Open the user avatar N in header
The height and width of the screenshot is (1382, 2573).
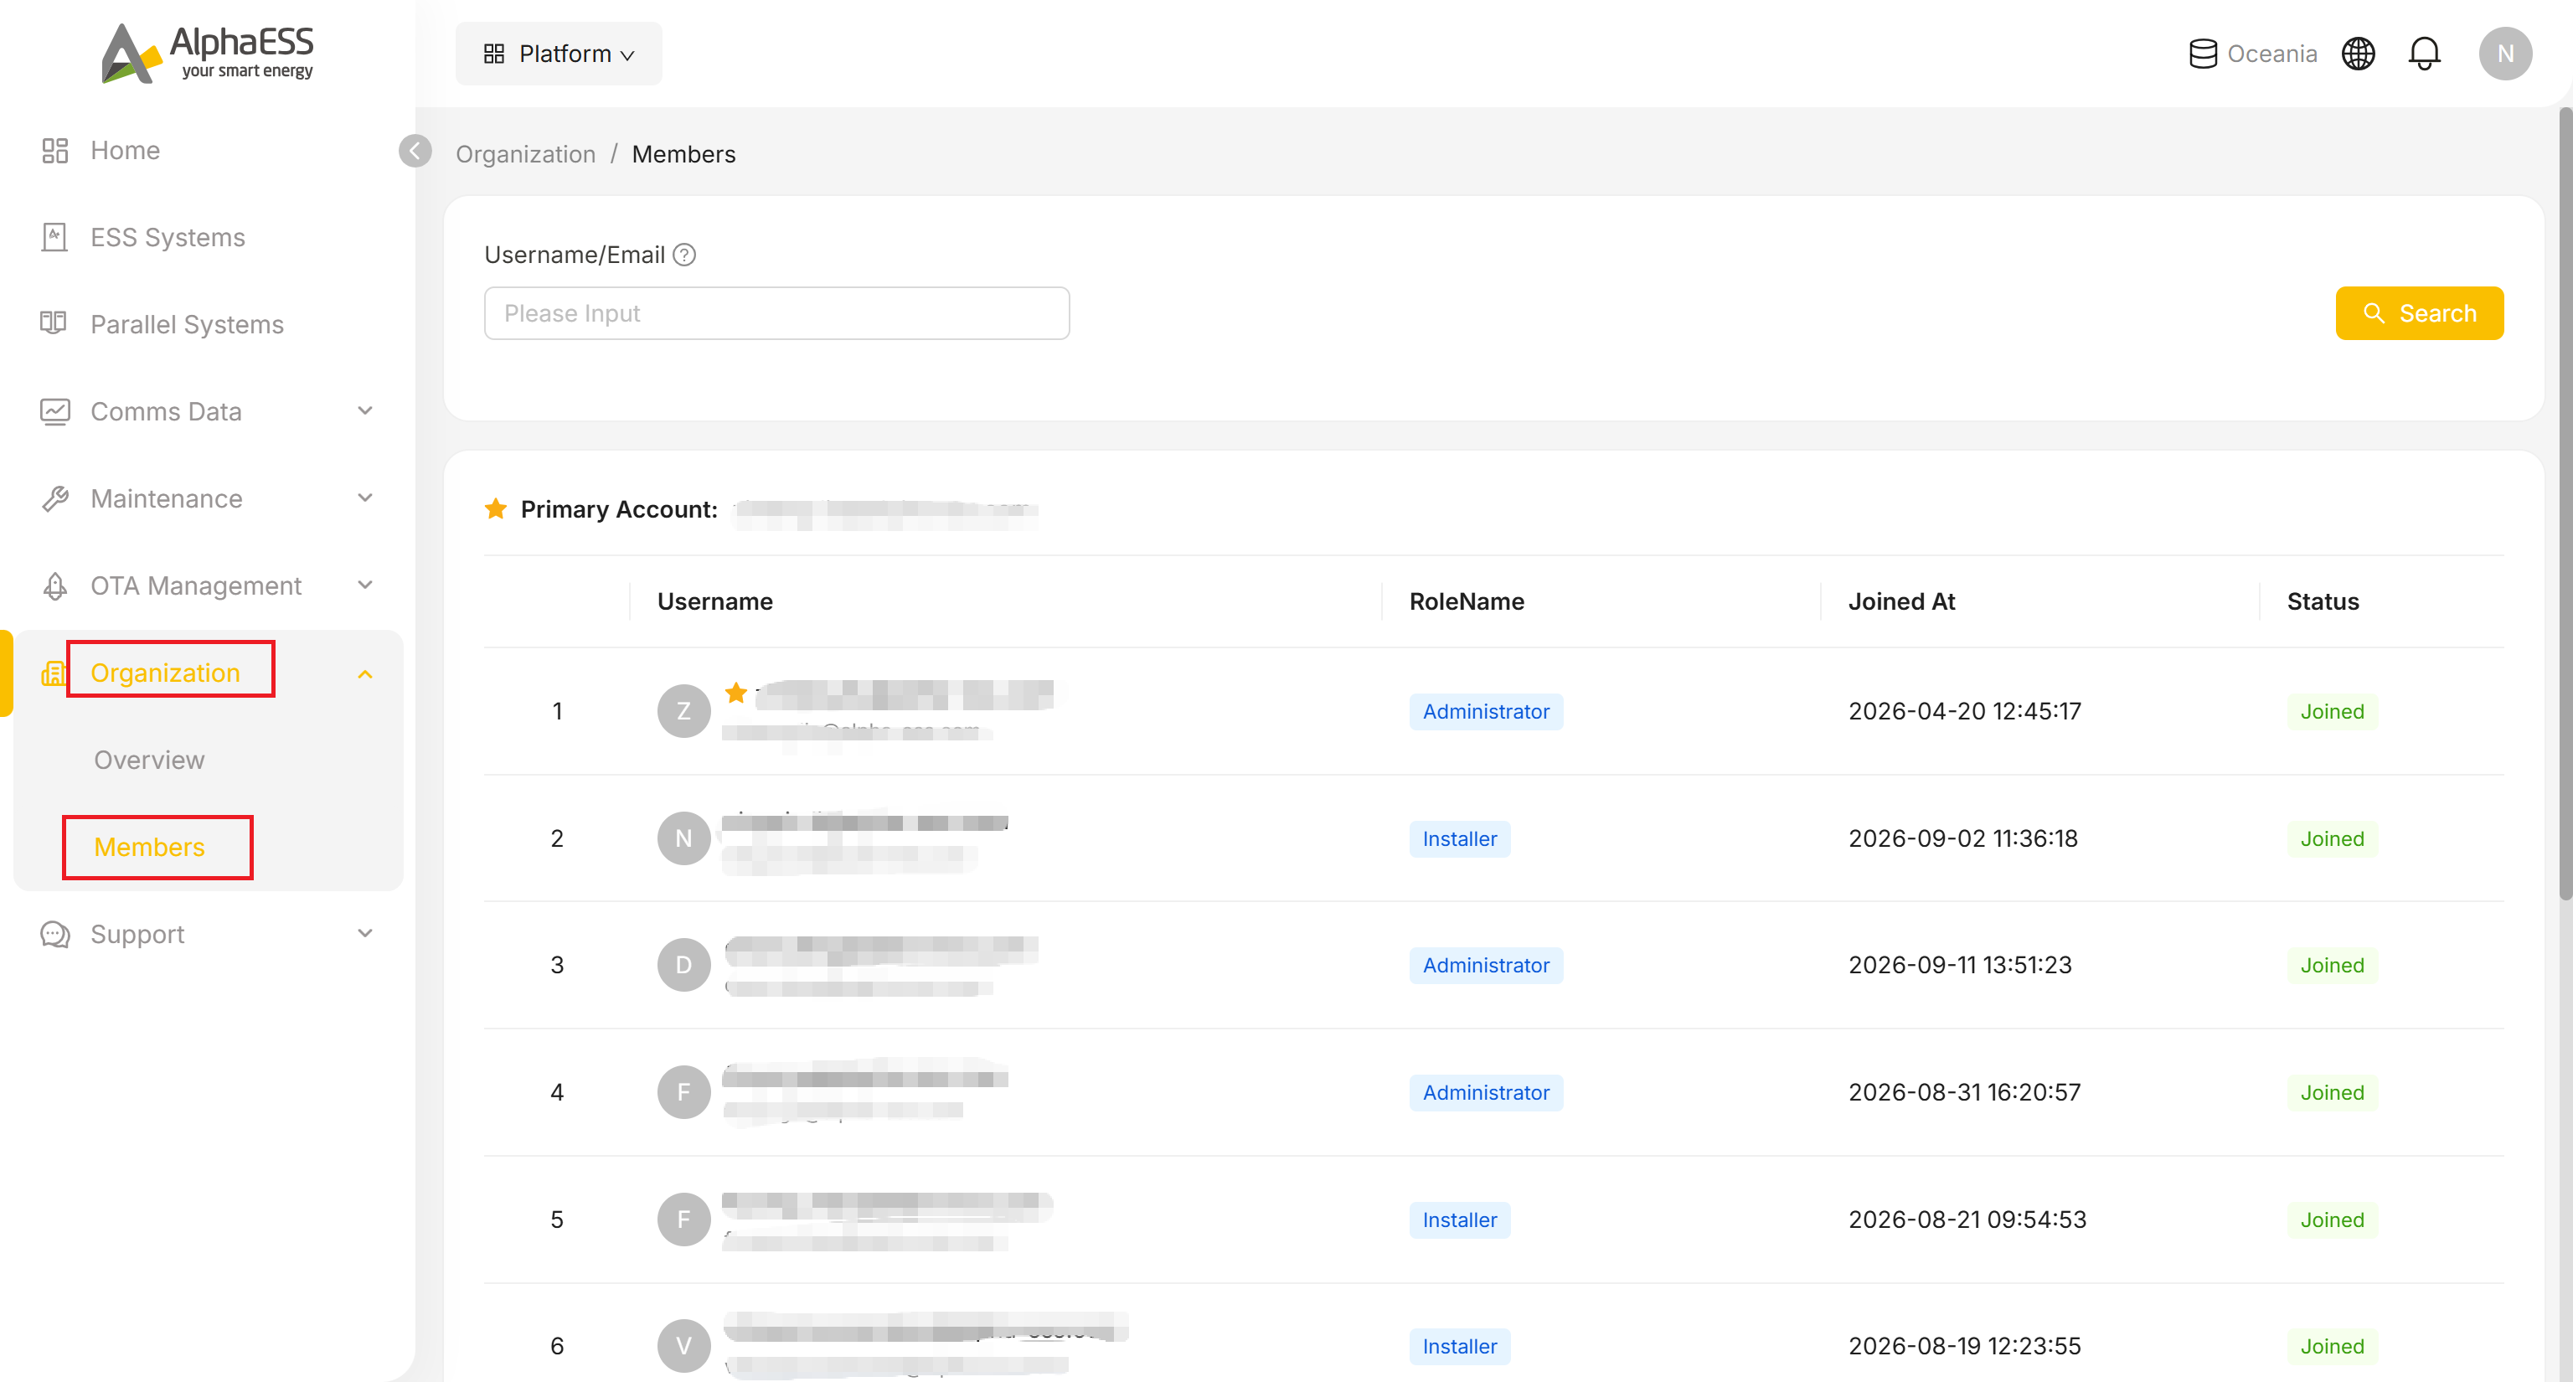pyautogui.click(x=2505, y=54)
